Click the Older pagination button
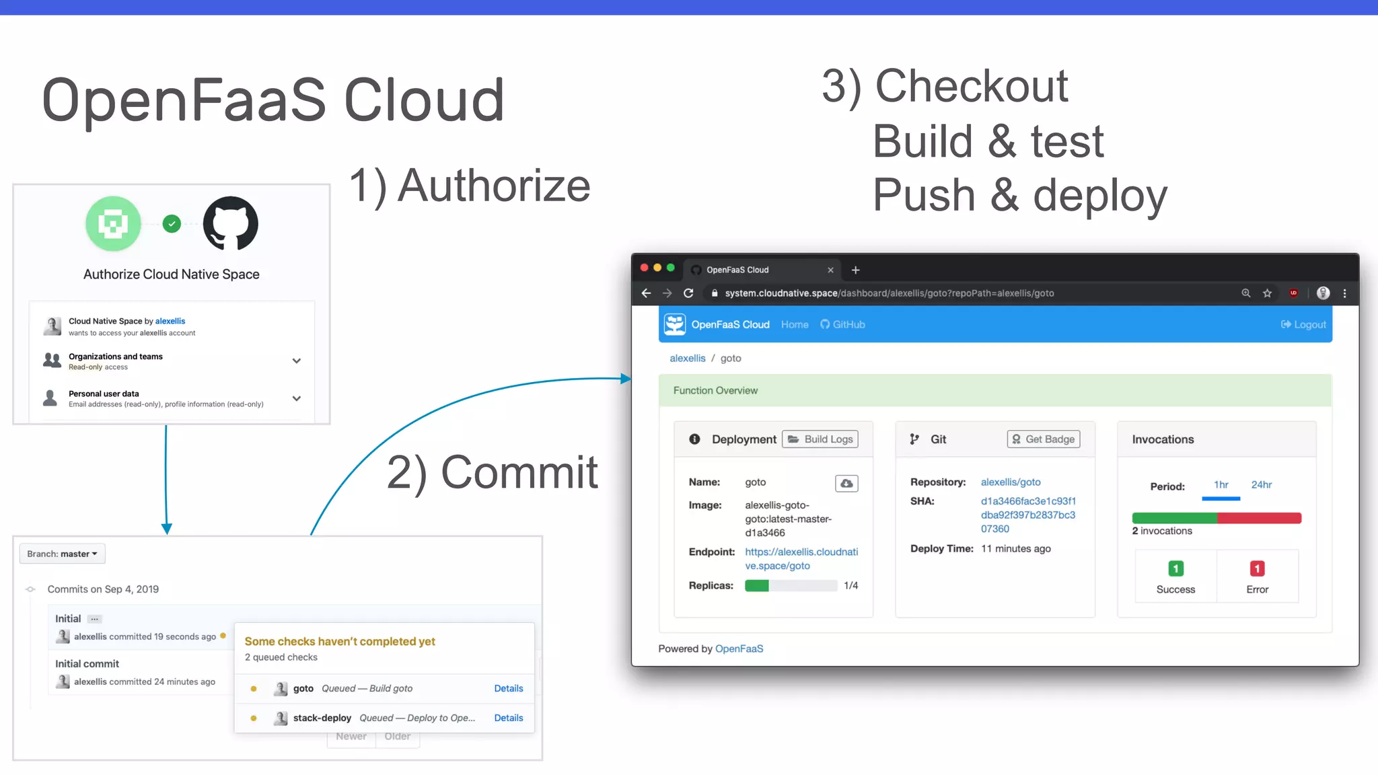 pos(398,737)
